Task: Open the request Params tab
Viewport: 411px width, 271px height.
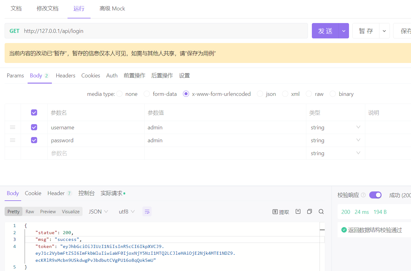Action: click(x=15, y=76)
